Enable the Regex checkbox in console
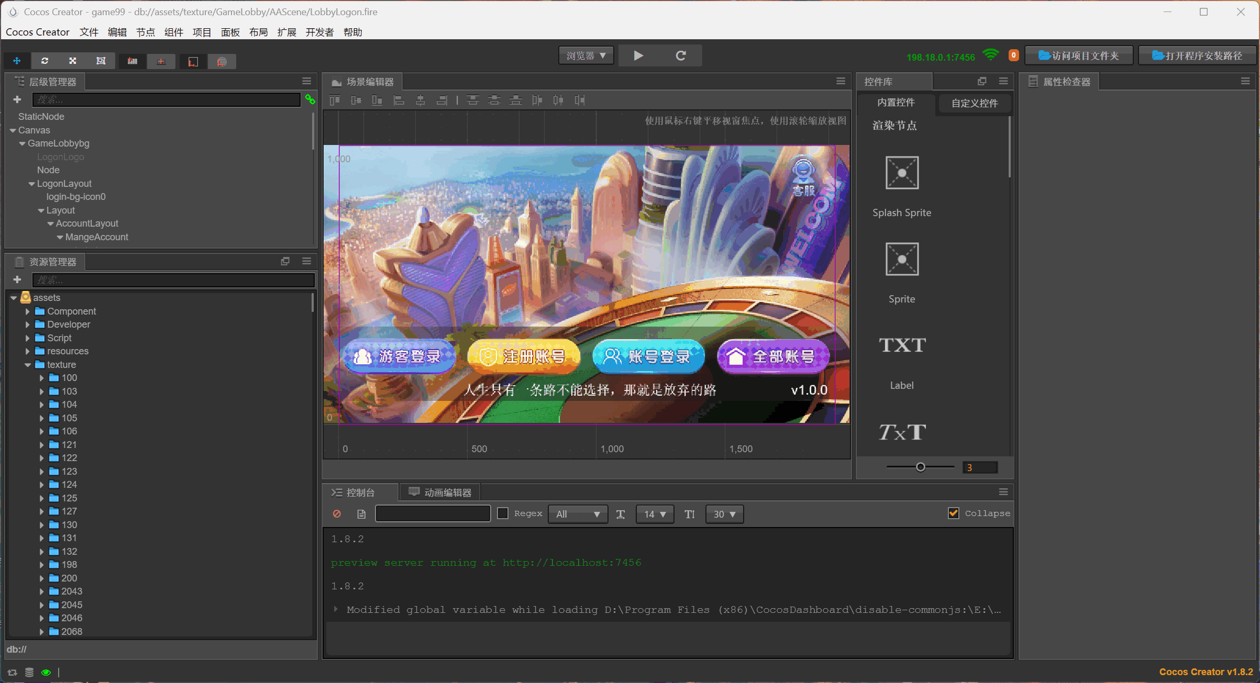Screen dimensions: 1260x683 (502, 513)
